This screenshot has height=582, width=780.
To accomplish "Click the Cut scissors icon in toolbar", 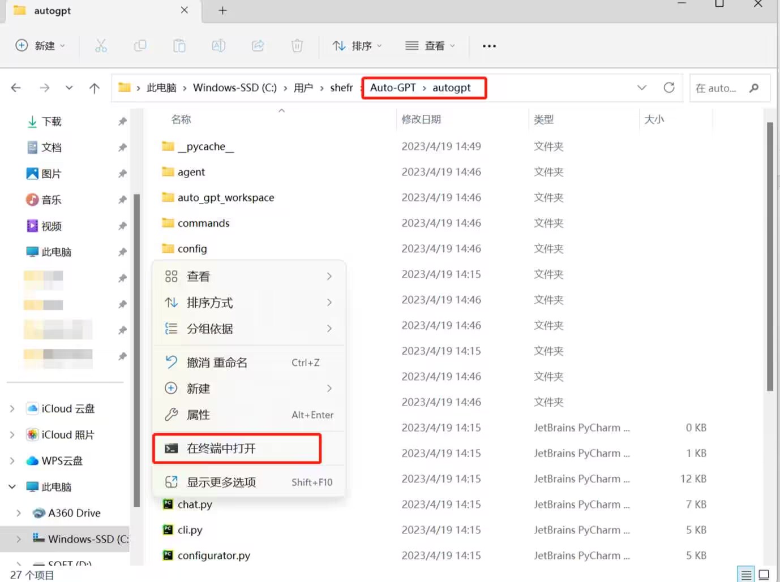I will click(101, 46).
